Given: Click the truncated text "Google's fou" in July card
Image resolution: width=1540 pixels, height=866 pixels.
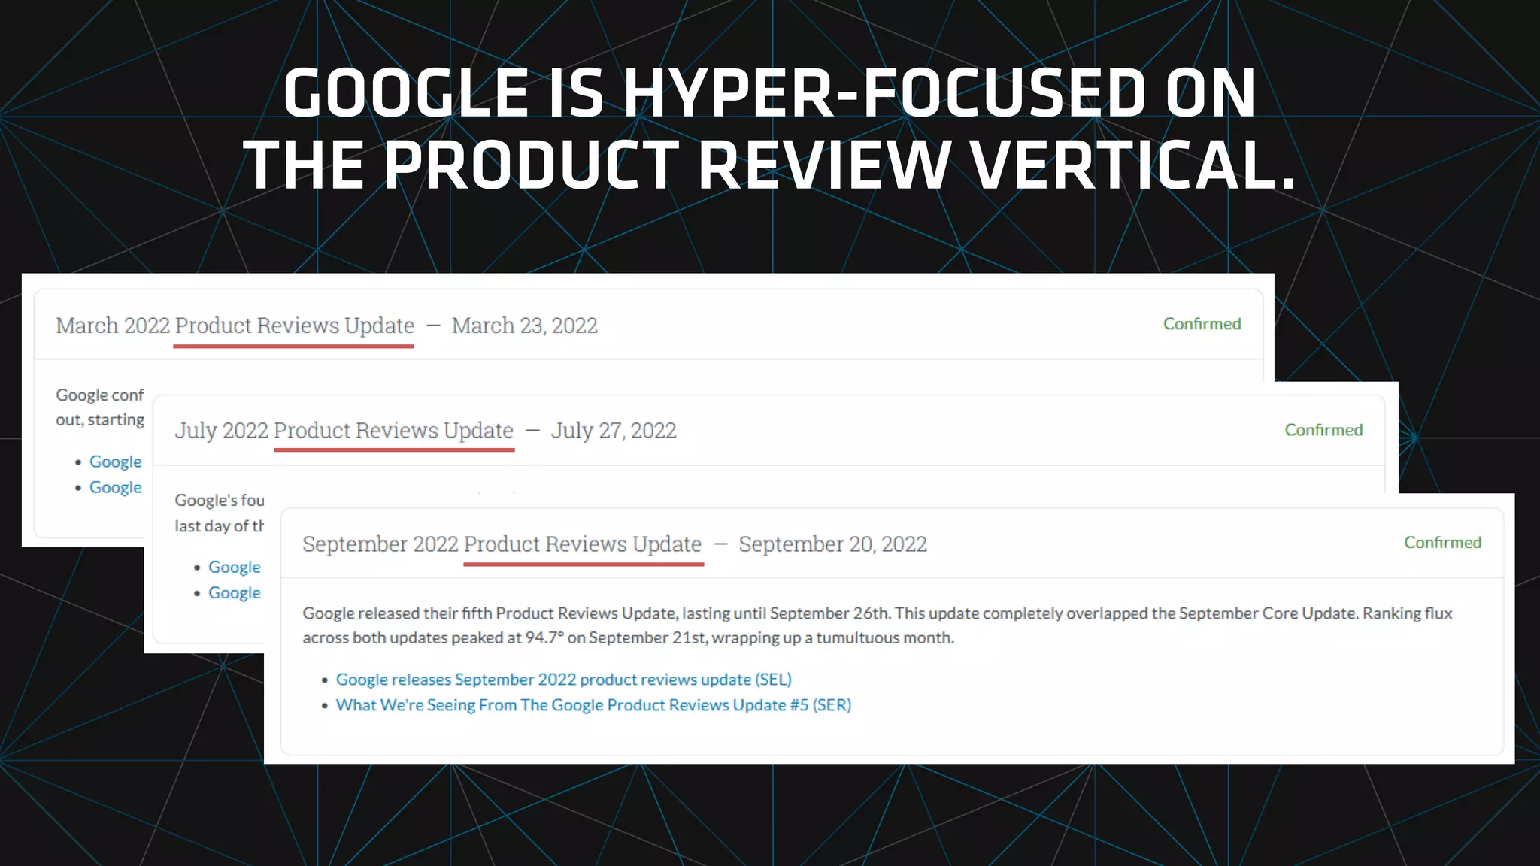Looking at the screenshot, I should pos(219,501).
